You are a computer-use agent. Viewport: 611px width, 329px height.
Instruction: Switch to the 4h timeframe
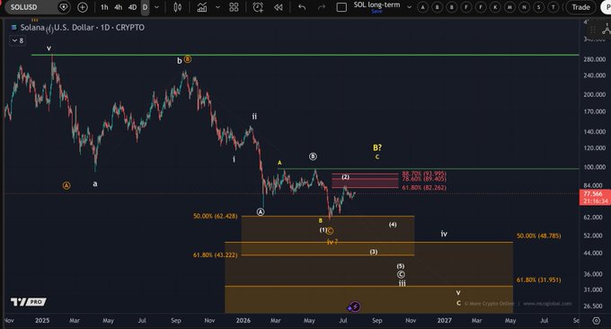118,7
